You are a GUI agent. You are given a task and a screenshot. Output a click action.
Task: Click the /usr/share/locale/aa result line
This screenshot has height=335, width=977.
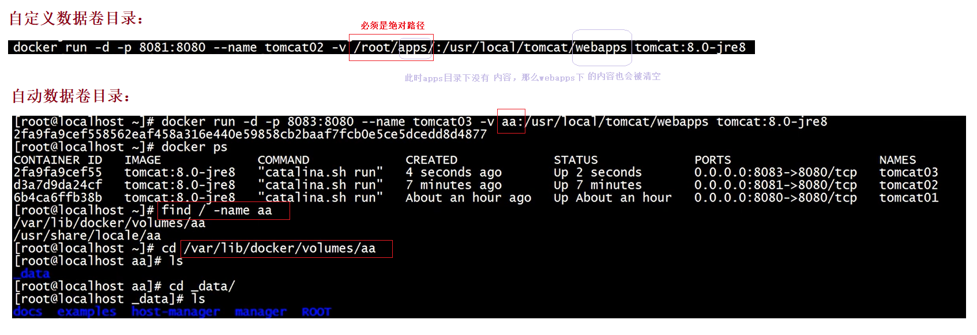(x=87, y=235)
